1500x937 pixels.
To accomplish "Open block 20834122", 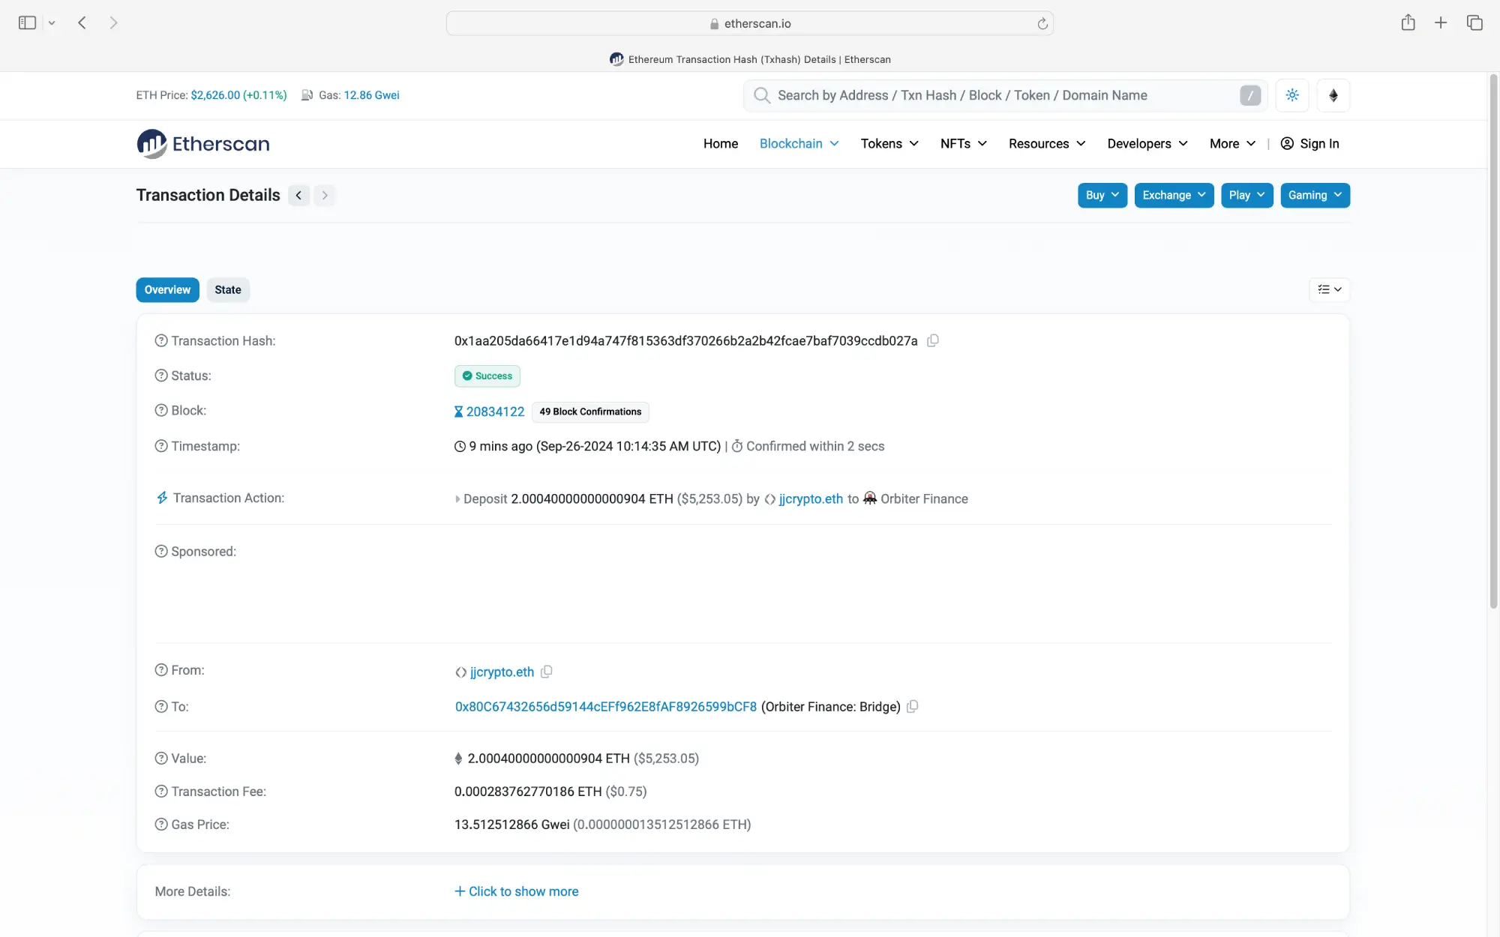I will click(x=495, y=412).
